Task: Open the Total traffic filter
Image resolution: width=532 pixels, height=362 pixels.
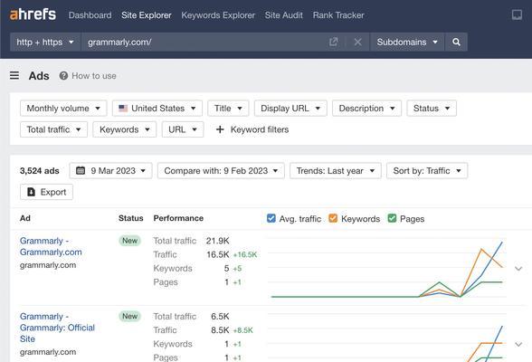Action: coord(53,129)
